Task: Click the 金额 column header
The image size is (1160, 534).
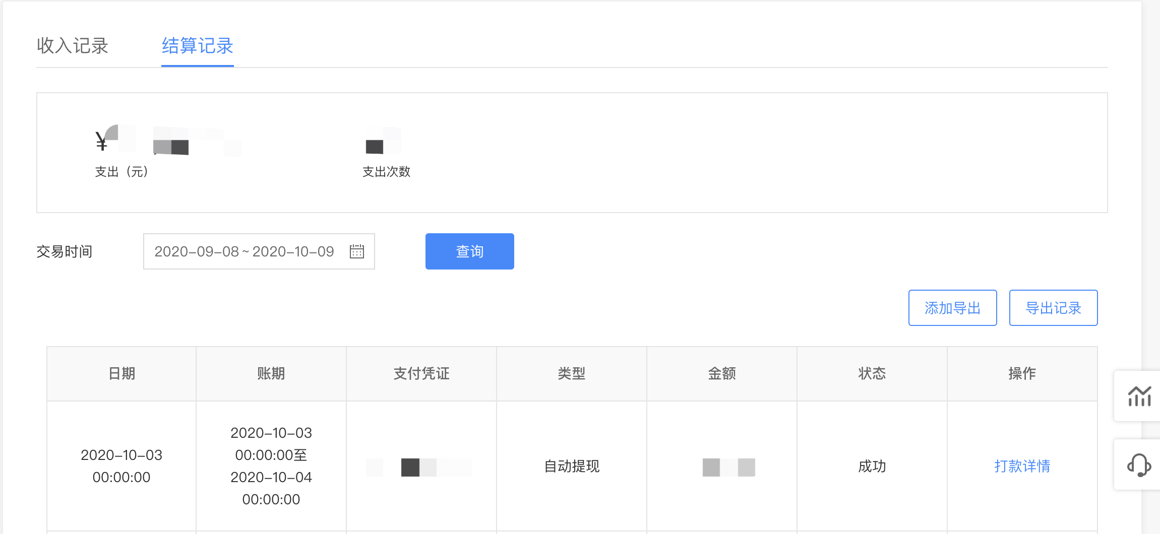Action: tap(722, 373)
